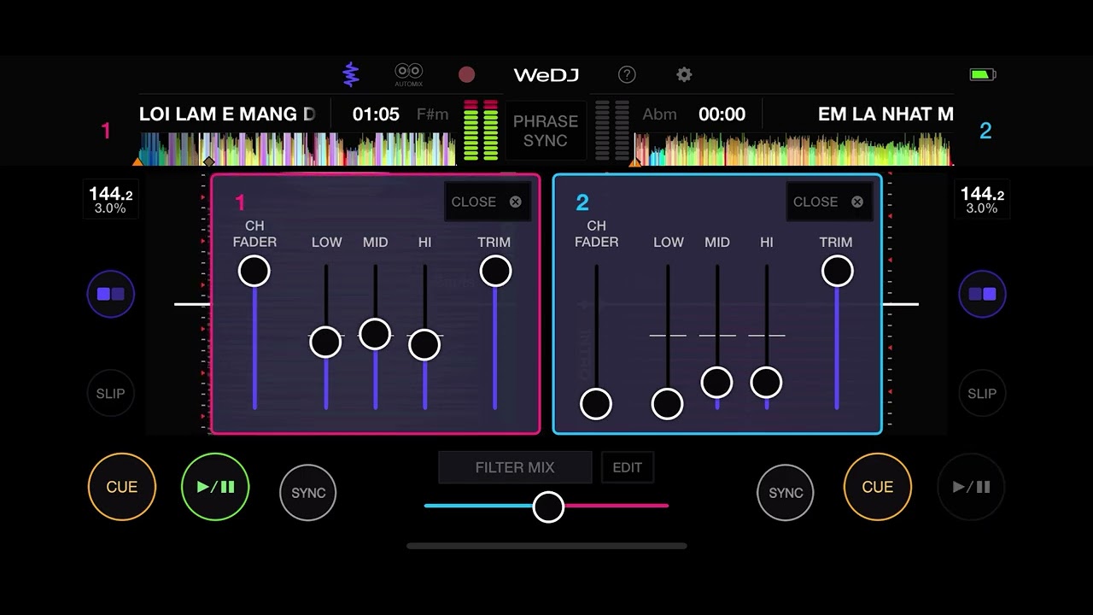The width and height of the screenshot is (1093, 615).
Task: Click deck 1 channel fader knob
Action: (254, 272)
